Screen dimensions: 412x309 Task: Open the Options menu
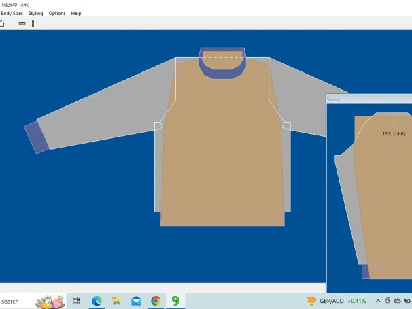coord(57,13)
